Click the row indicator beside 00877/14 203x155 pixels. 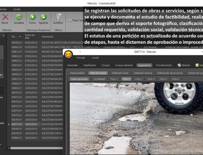pos(9,124)
